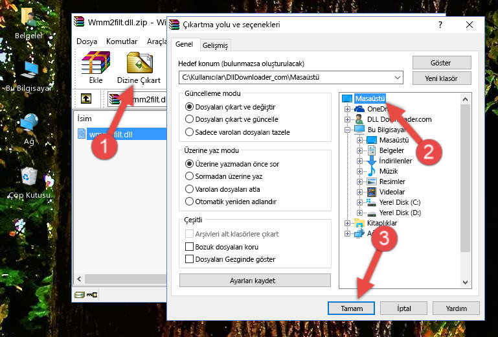Image resolution: width=498 pixels, height=337 pixels.
Task: Click the Dizine Çıkart toolbar icon
Action: pos(140,63)
